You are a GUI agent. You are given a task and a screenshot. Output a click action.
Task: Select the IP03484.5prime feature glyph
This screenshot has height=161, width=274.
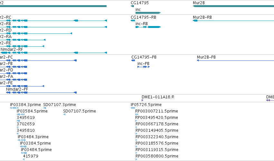[x=24, y=153]
